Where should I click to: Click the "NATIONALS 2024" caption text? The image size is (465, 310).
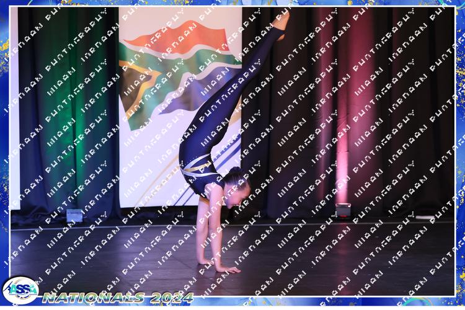[118, 298]
